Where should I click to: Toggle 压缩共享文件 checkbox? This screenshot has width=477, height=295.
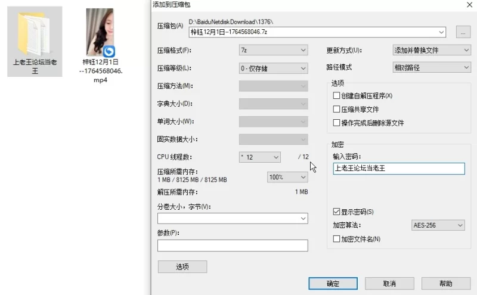pyautogui.click(x=336, y=110)
